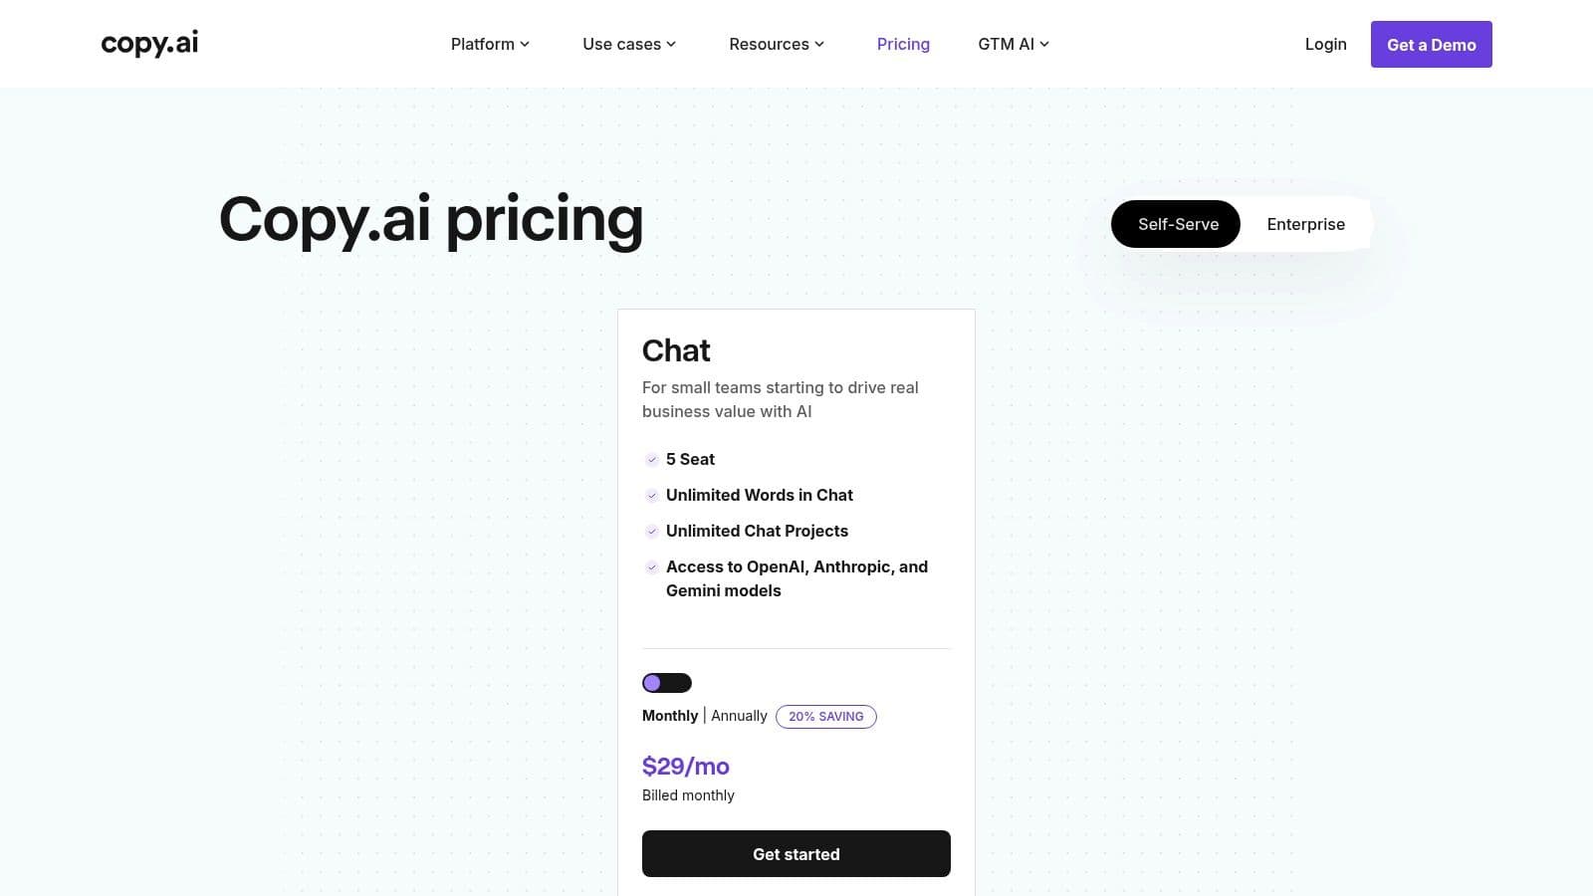The width and height of the screenshot is (1593, 896).
Task: Click the Chat plan heading
Action: [x=676, y=350]
